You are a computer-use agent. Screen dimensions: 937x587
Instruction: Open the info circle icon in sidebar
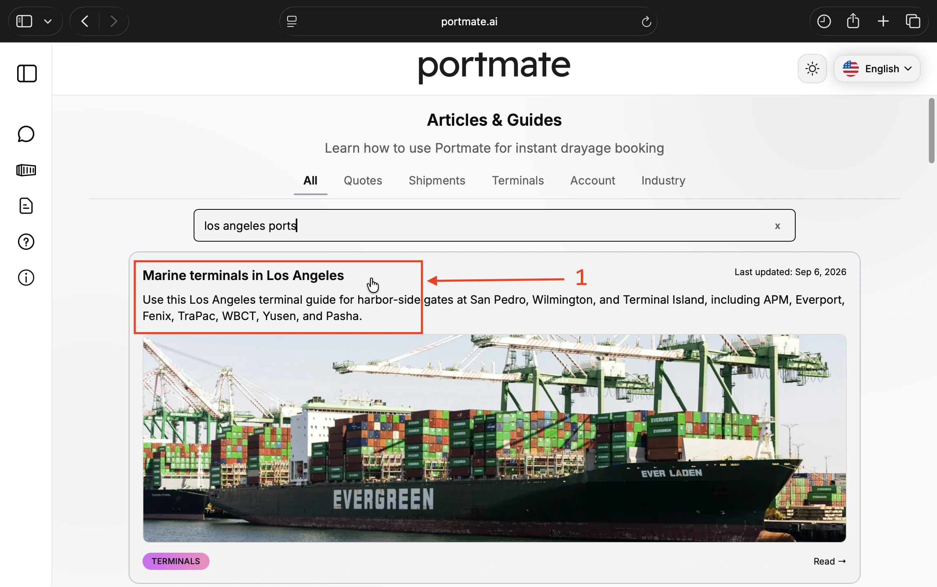coord(26,278)
